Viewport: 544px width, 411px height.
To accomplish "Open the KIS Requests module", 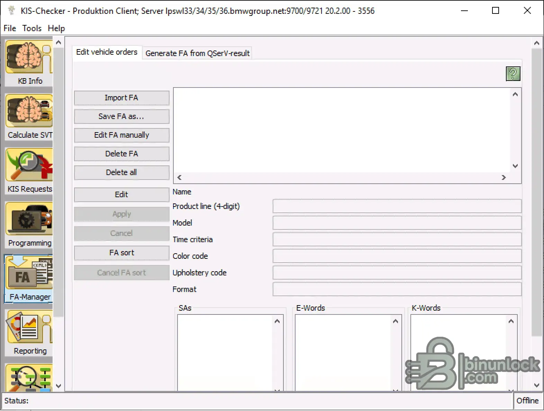I will 29,171.
